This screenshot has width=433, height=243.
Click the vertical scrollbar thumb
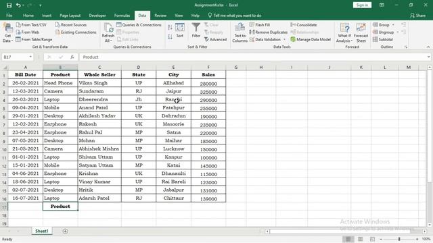[x=430, y=127]
